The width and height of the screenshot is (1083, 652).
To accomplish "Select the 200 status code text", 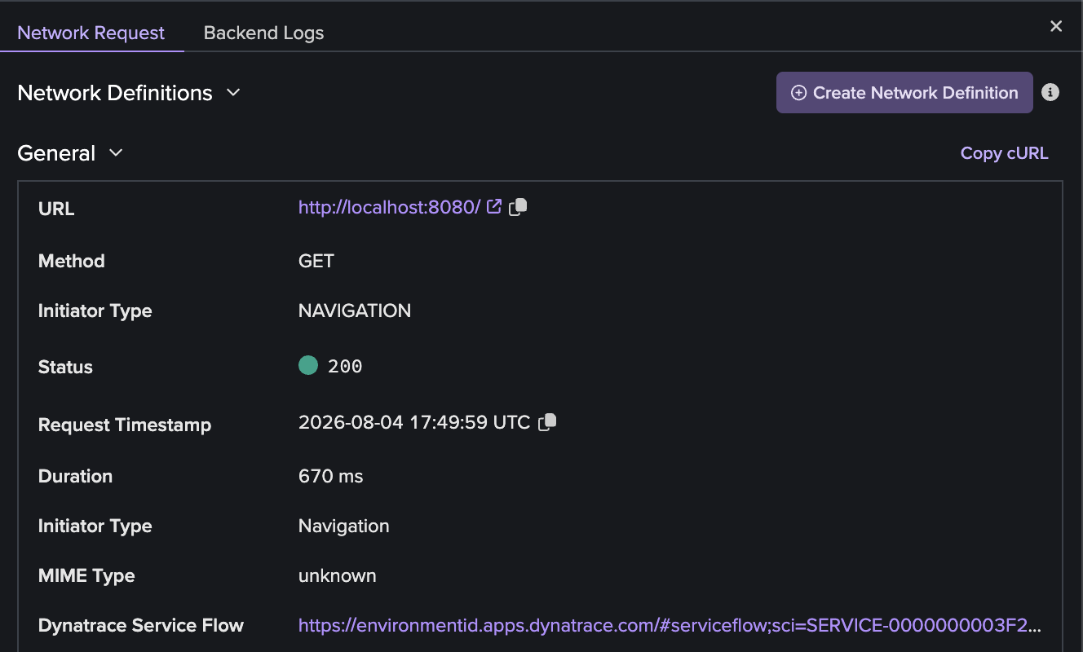I will (345, 367).
